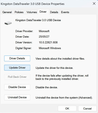Click the Driver Details button

click(17, 59)
